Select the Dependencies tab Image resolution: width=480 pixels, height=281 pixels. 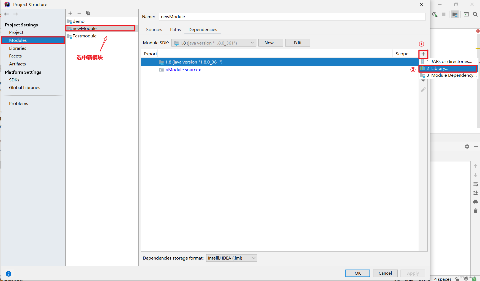click(x=203, y=30)
